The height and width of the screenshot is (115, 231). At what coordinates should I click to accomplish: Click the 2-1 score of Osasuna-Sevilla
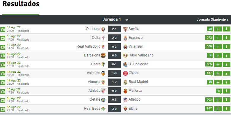point(114,29)
